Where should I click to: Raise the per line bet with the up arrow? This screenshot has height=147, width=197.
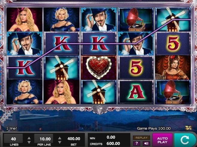[60, 138]
